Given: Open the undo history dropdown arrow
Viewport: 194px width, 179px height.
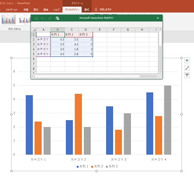Looking at the screenshot, I should [x=45, y=18].
